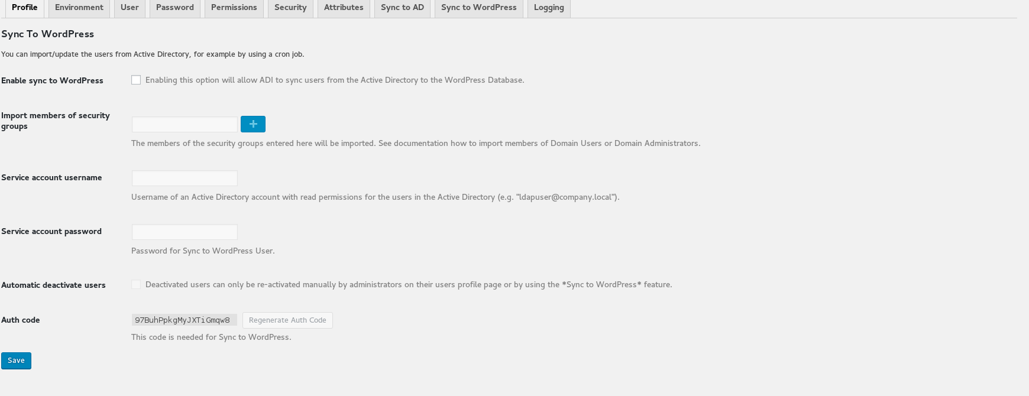The width and height of the screenshot is (1029, 396).
Task: Enable sync to WordPress checkbox
Action: click(x=136, y=80)
